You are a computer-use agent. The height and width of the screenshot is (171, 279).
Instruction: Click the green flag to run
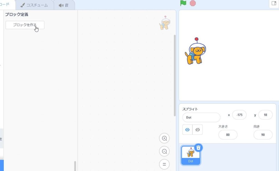[x=183, y=3]
